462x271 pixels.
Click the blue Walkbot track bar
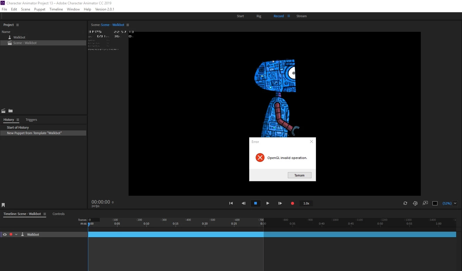(x=272, y=235)
